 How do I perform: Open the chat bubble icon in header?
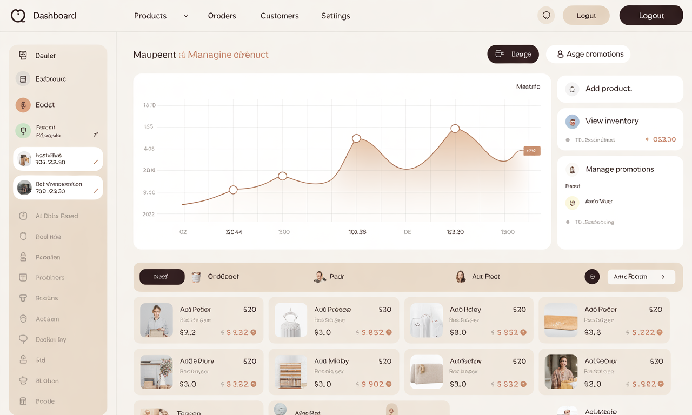(546, 16)
